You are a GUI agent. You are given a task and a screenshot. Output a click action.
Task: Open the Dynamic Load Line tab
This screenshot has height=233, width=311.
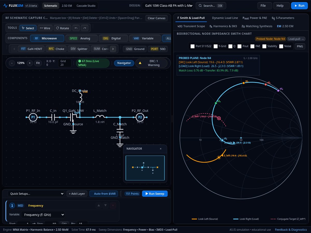click(x=225, y=18)
